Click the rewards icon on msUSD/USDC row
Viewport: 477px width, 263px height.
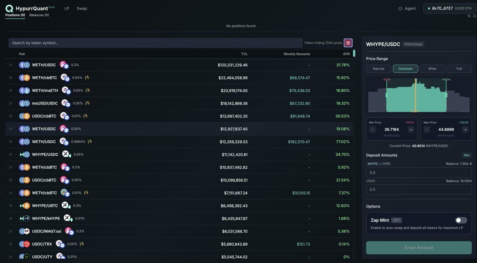(x=87, y=103)
